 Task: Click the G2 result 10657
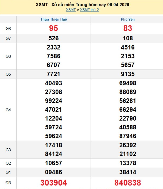coord(53,163)
